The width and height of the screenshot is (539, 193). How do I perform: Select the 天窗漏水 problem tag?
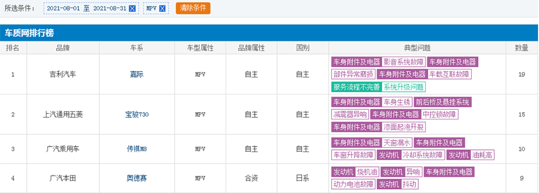coord(396,142)
